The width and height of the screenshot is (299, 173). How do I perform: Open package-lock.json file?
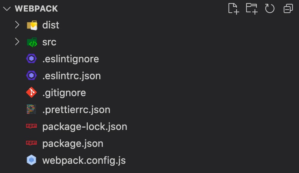pos(85,127)
